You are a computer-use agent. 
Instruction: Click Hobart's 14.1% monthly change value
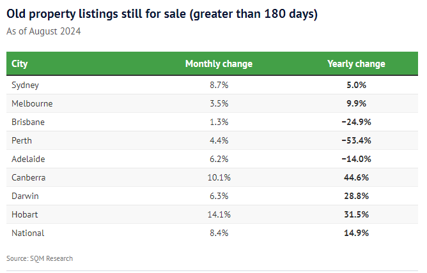pos(219,214)
